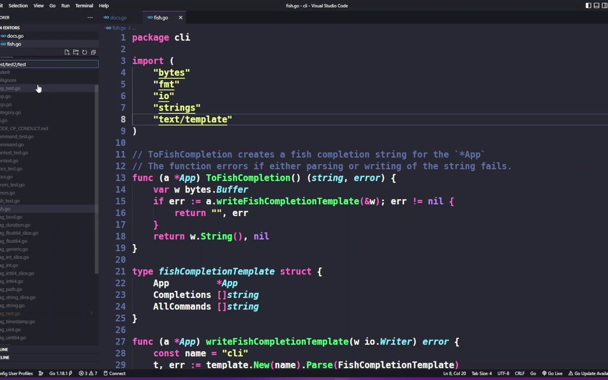This screenshot has width=608, height=380.
Task: Expand the Timeline section header
Action: pos(49,357)
